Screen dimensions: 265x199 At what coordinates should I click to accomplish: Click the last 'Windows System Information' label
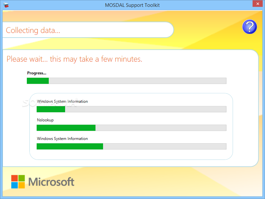coord(62,139)
